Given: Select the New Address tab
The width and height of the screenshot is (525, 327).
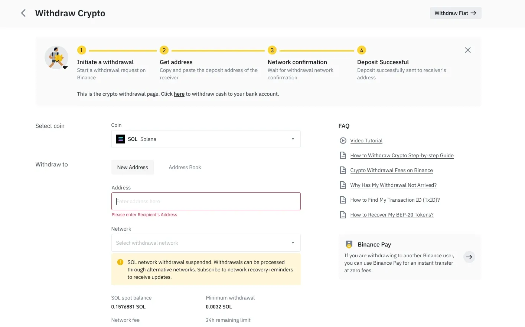Looking at the screenshot, I should pos(133,167).
